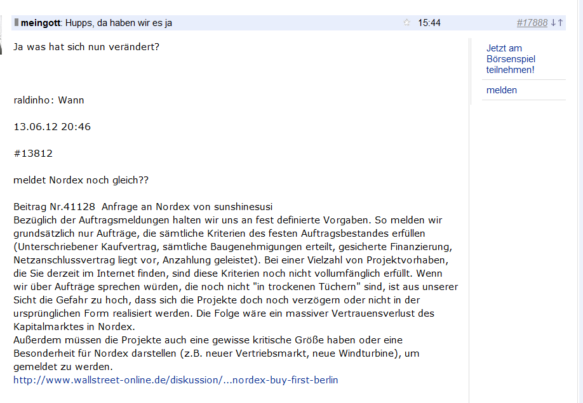Click the line 'meldet Nordex noch gleich??'

click(81, 180)
